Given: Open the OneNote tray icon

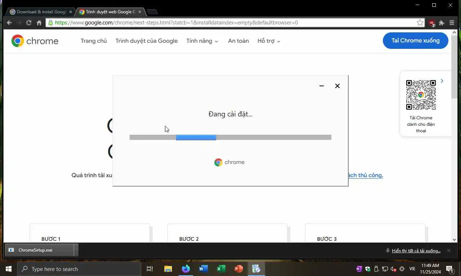Looking at the screenshot, I should click(x=359, y=269).
